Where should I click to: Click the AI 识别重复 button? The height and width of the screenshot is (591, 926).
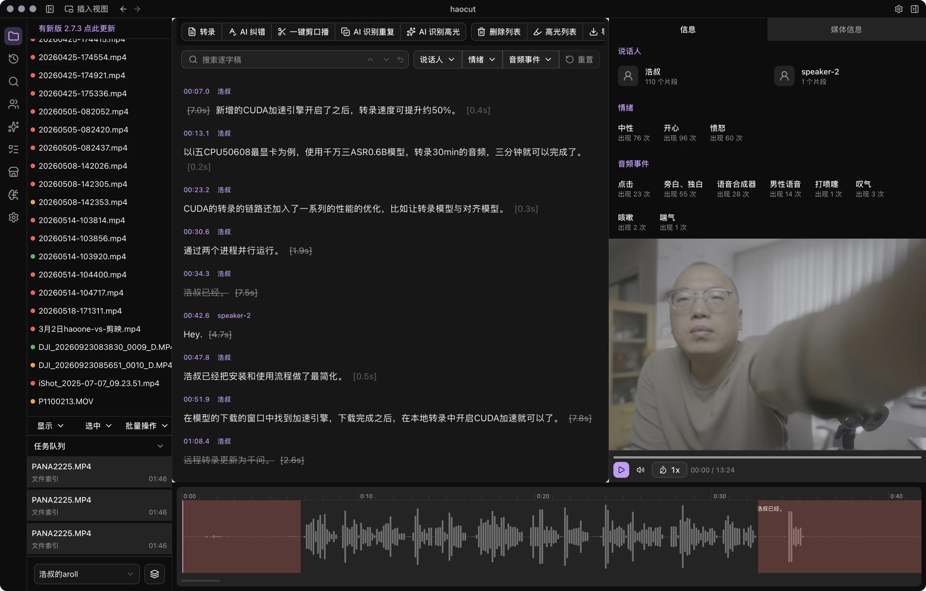368,32
